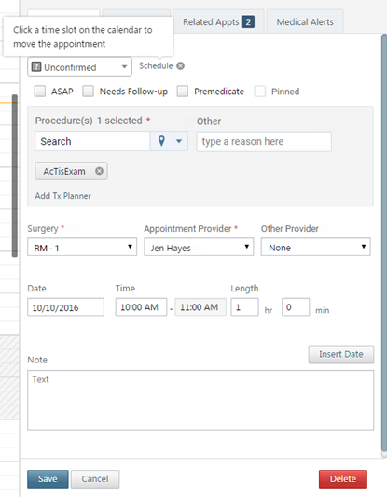Viewport: 387px width, 497px height.
Task: Enable the ASAP checkbox
Action: (40, 92)
